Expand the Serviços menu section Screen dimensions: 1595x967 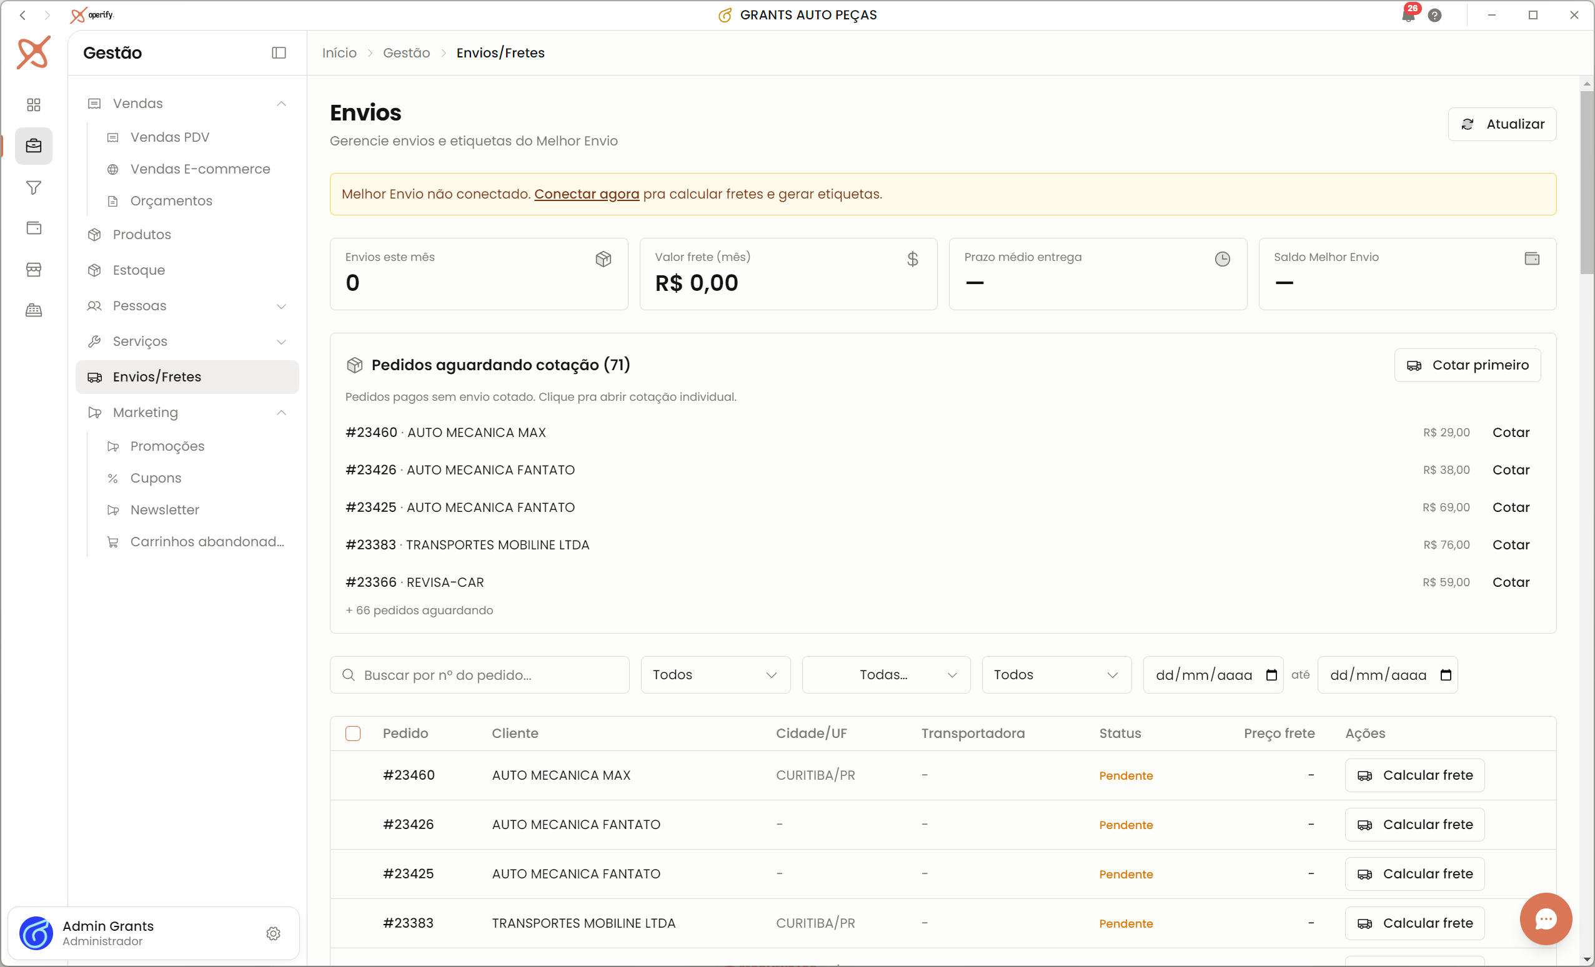pos(187,341)
